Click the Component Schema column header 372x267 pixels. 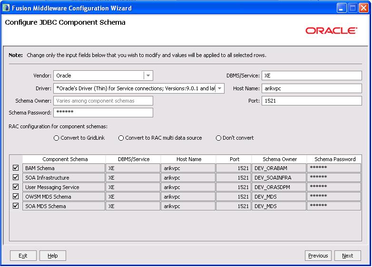point(65,160)
